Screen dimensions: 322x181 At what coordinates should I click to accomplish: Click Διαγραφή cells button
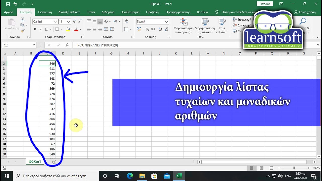[242, 25]
